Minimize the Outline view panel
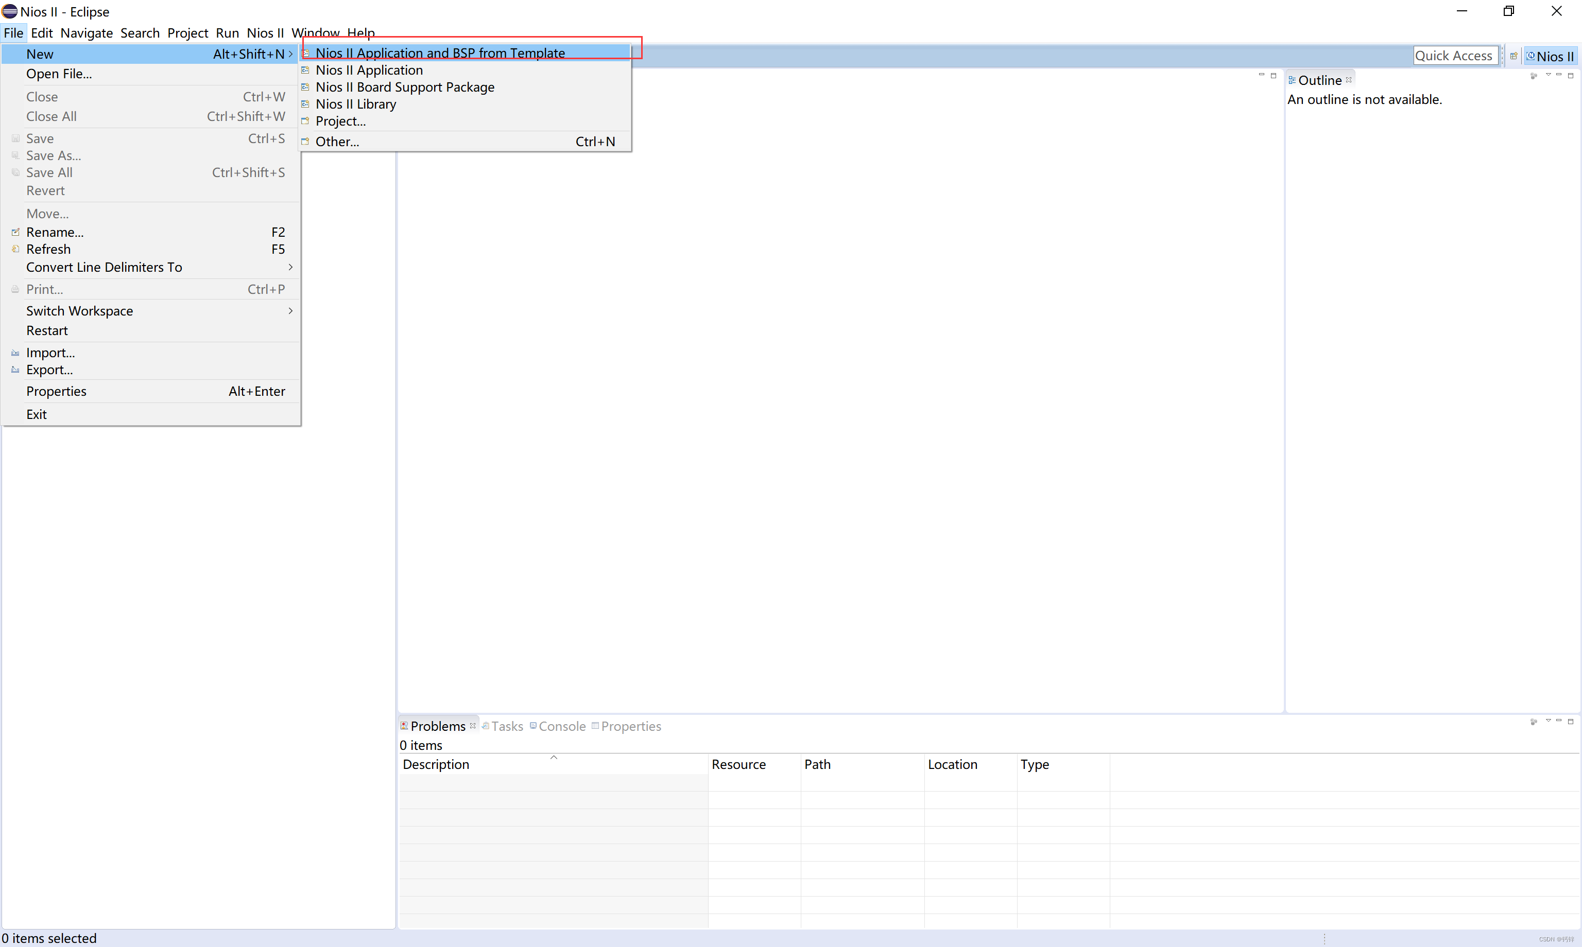The height and width of the screenshot is (947, 1582). (1559, 75)
